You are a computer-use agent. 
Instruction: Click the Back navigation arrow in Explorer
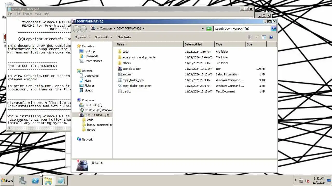(76, 29)
